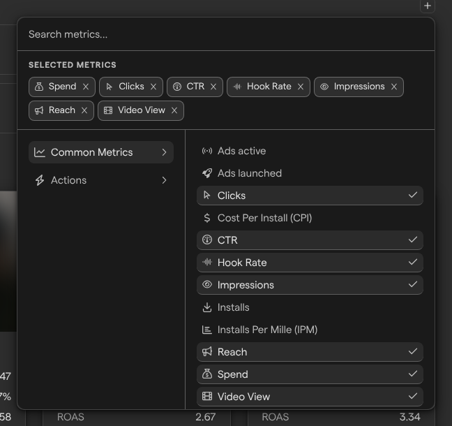Click the film icon in Video View chip
This screenshot has height=426, width=452.
(x=108, y=110)
